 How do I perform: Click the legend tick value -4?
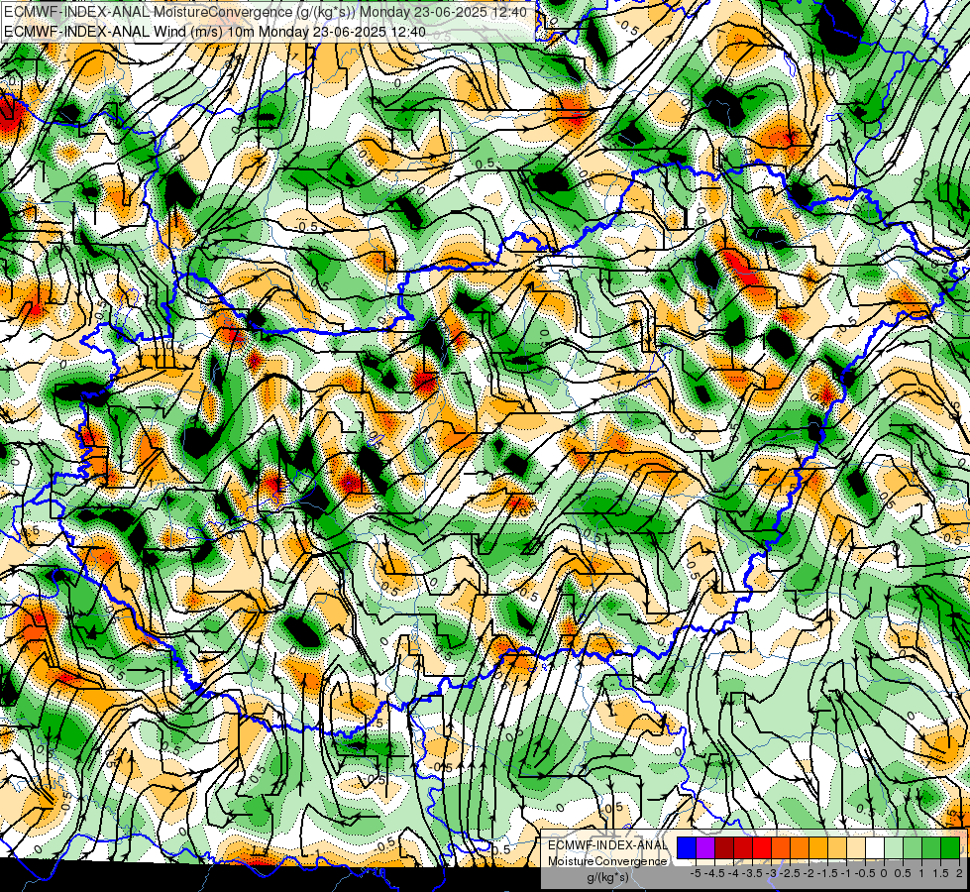[733, 873]
